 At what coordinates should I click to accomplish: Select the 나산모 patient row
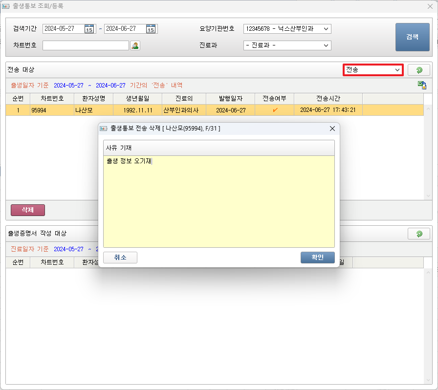point(93,110)
